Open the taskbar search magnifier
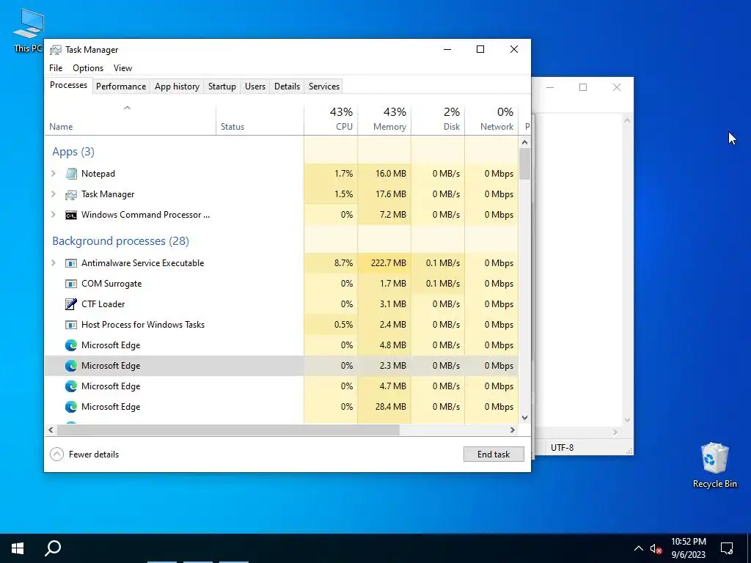Screen dimensions: 751x563 (x=53, y=548)
